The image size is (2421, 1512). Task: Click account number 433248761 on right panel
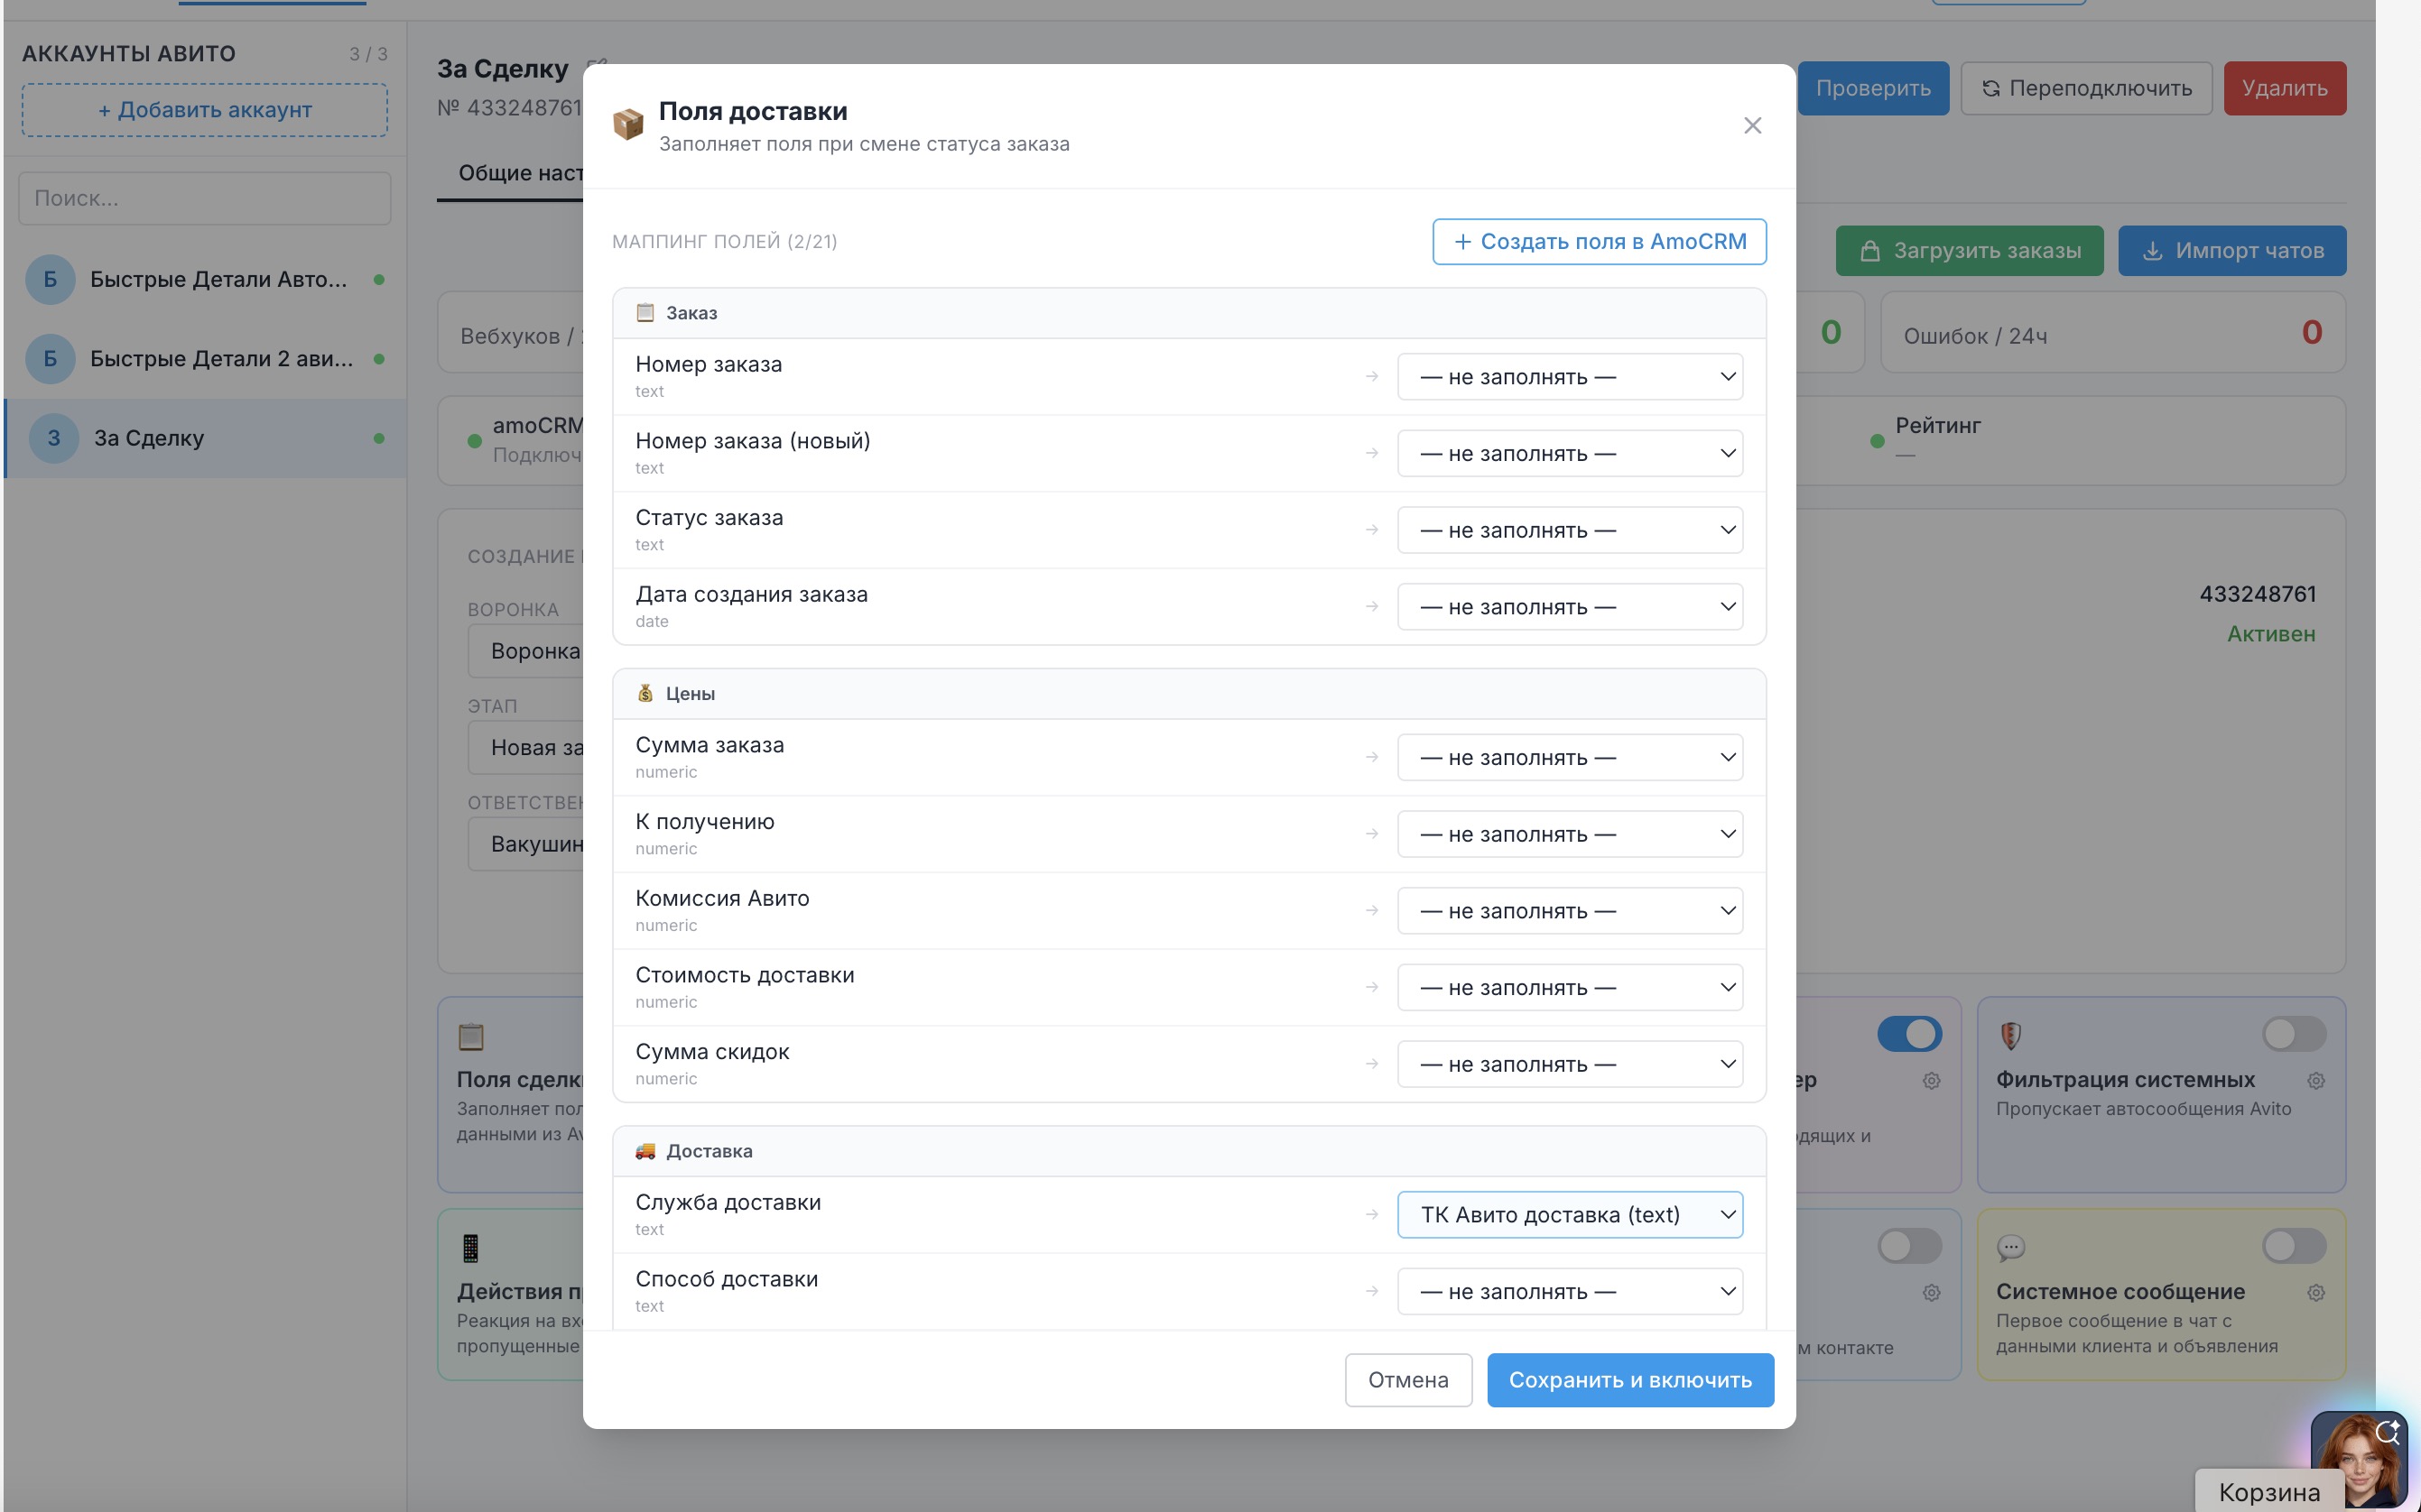pos(2257,594)
